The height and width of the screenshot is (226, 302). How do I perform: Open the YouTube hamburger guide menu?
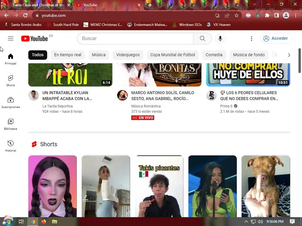click(x=11, y=39)
